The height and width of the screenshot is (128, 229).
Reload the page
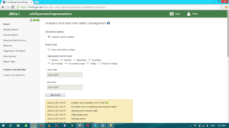[x=13, y=7]
